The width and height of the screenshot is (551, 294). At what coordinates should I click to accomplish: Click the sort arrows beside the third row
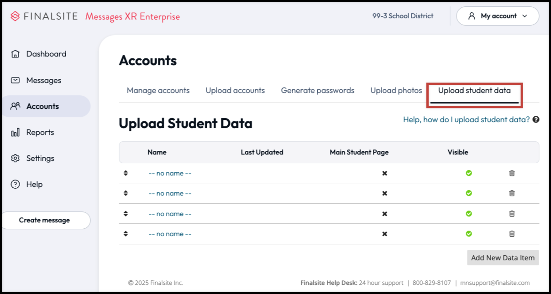(126, 213)
